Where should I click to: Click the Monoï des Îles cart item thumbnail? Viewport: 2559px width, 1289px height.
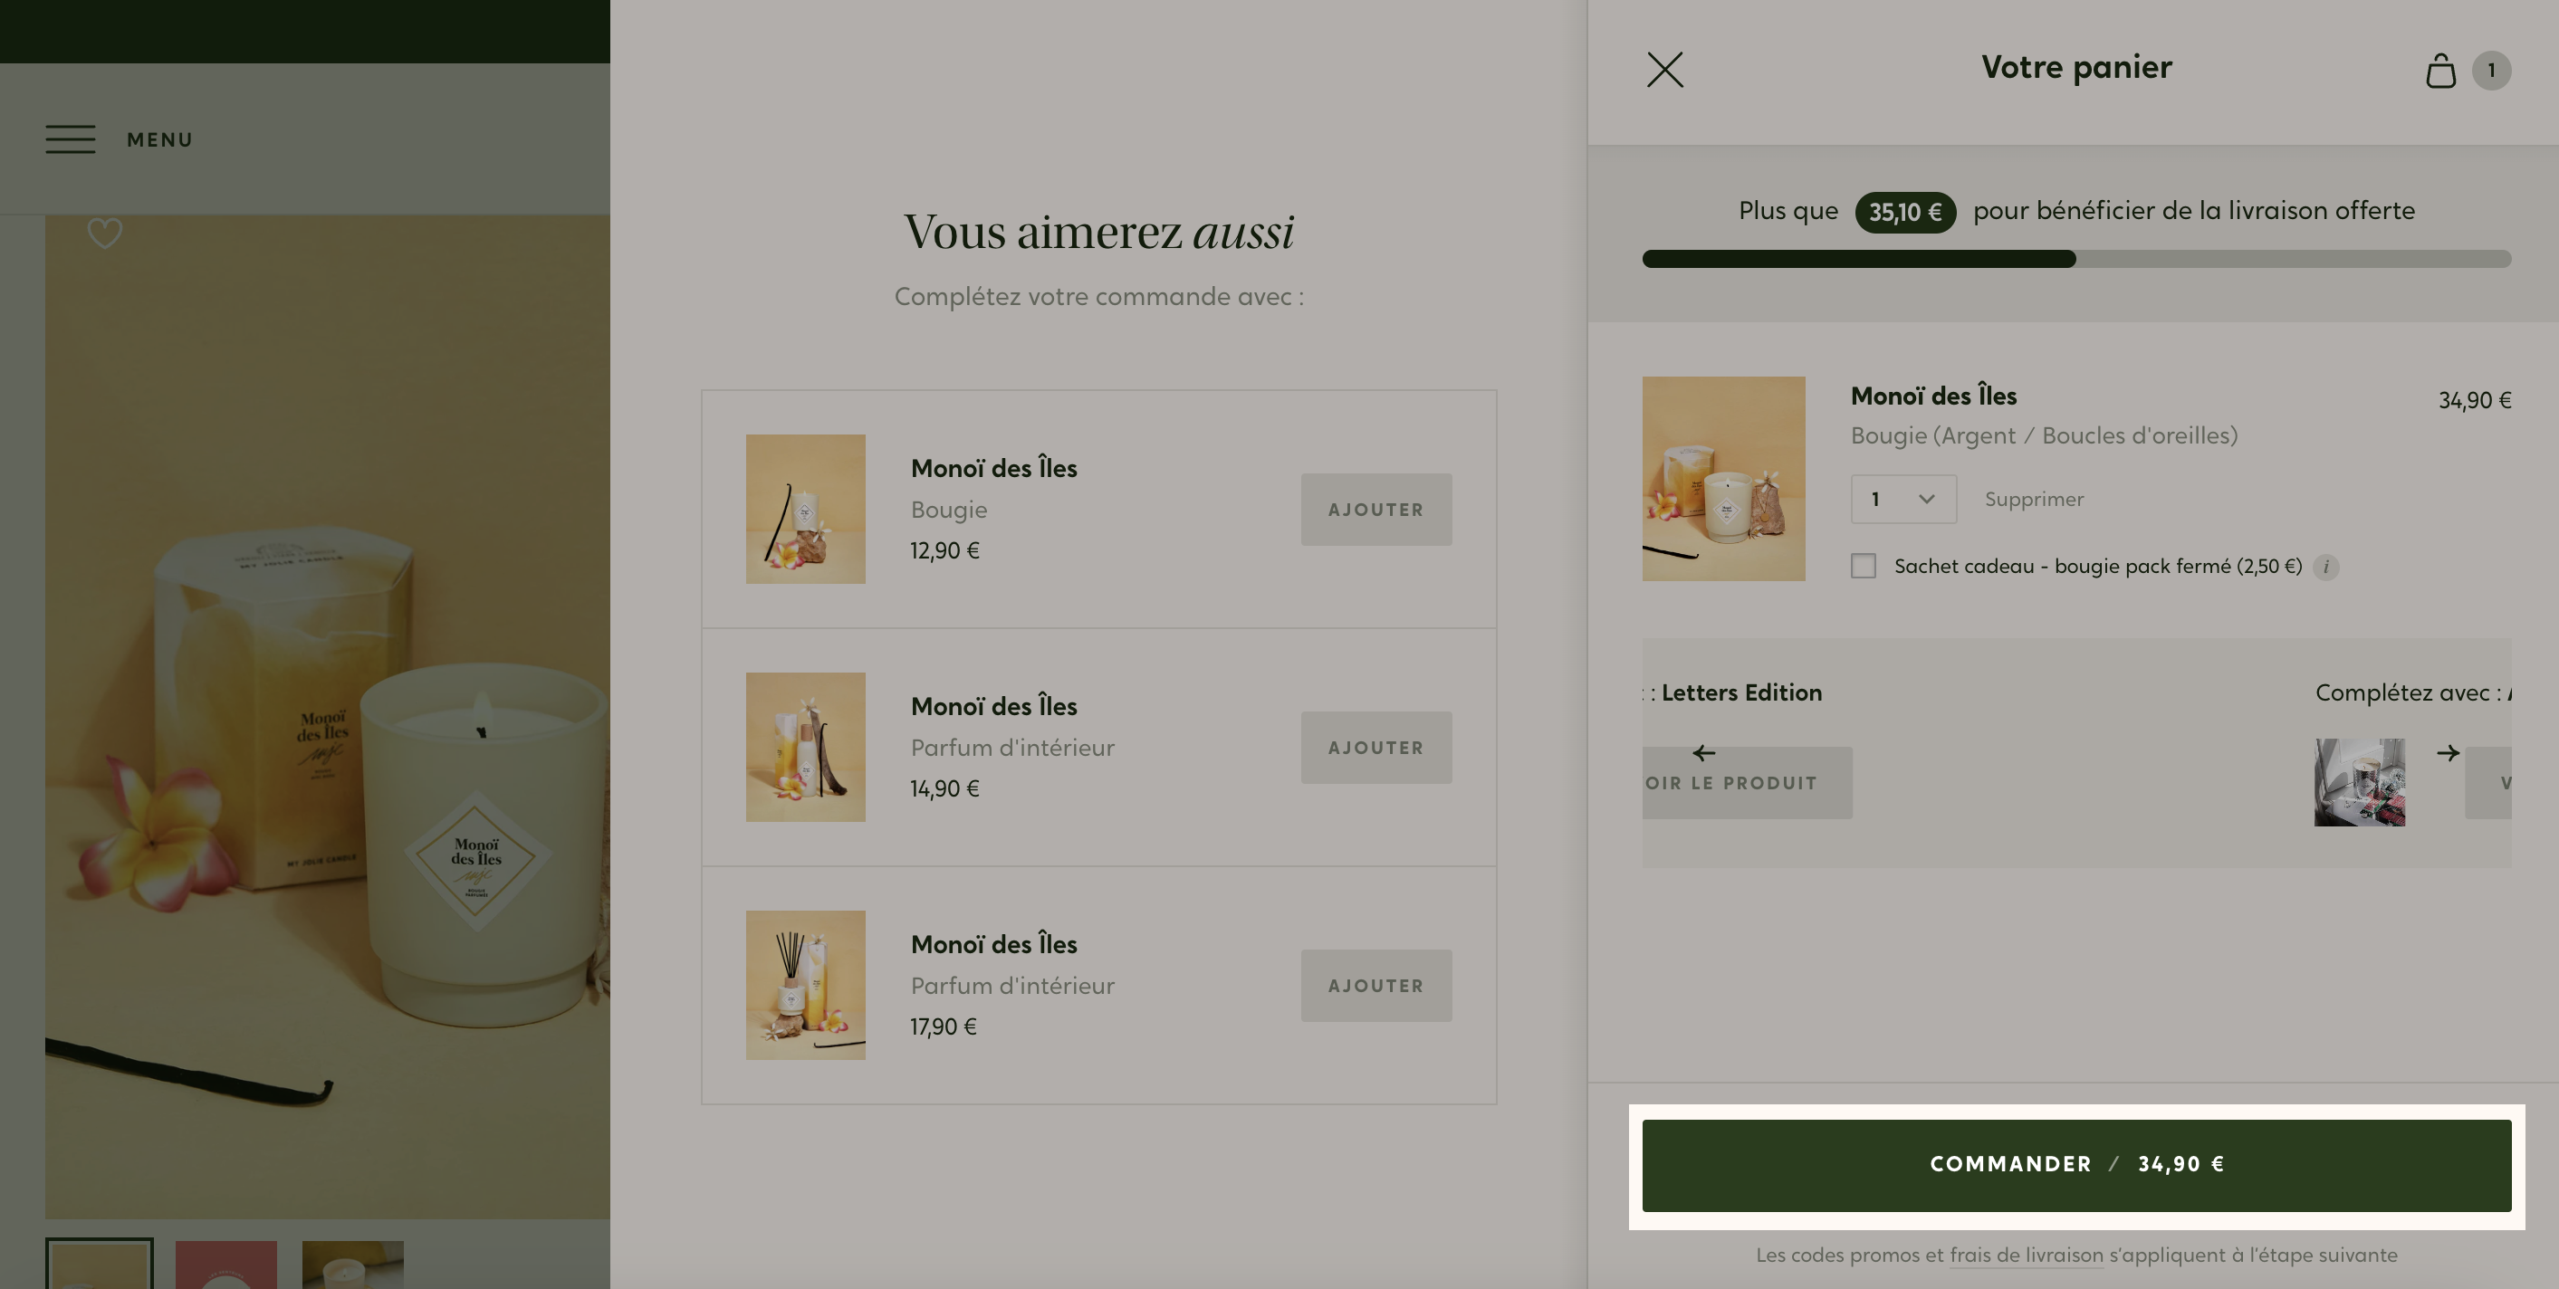click(x=1723, y=479)
